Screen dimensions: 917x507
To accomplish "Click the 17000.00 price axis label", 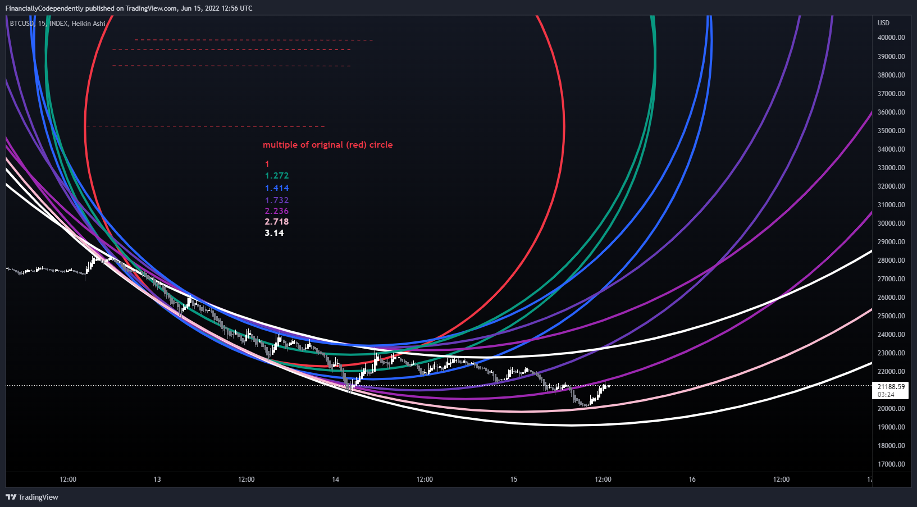I will click(891, 464).
